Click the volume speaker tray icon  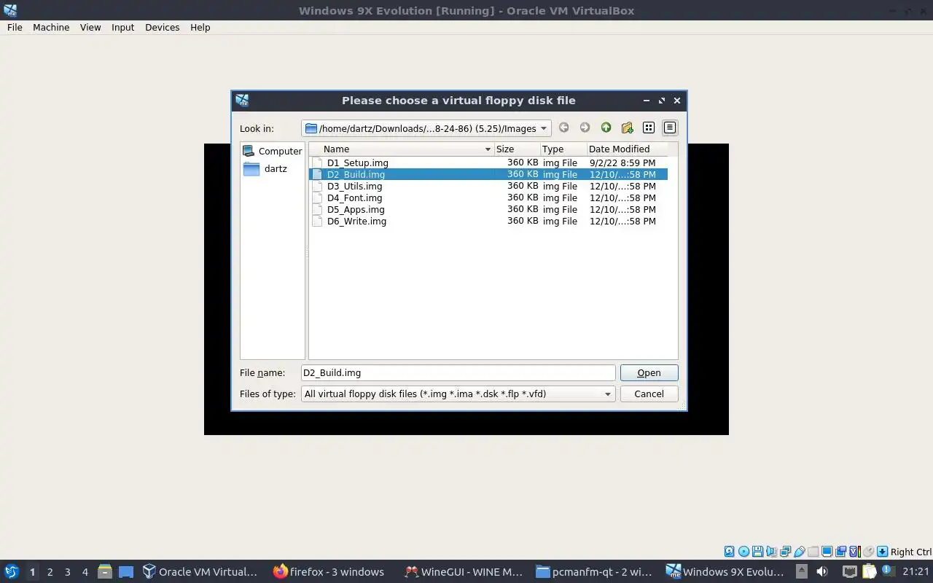(x=822, y=571)
